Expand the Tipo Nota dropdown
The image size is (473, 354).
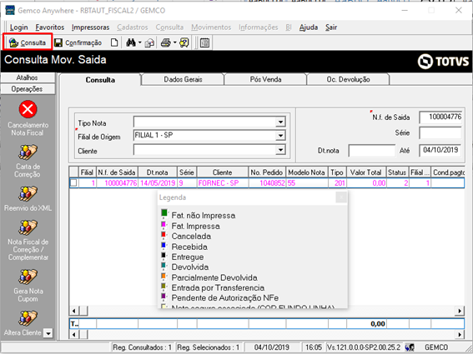pos(280,122)
